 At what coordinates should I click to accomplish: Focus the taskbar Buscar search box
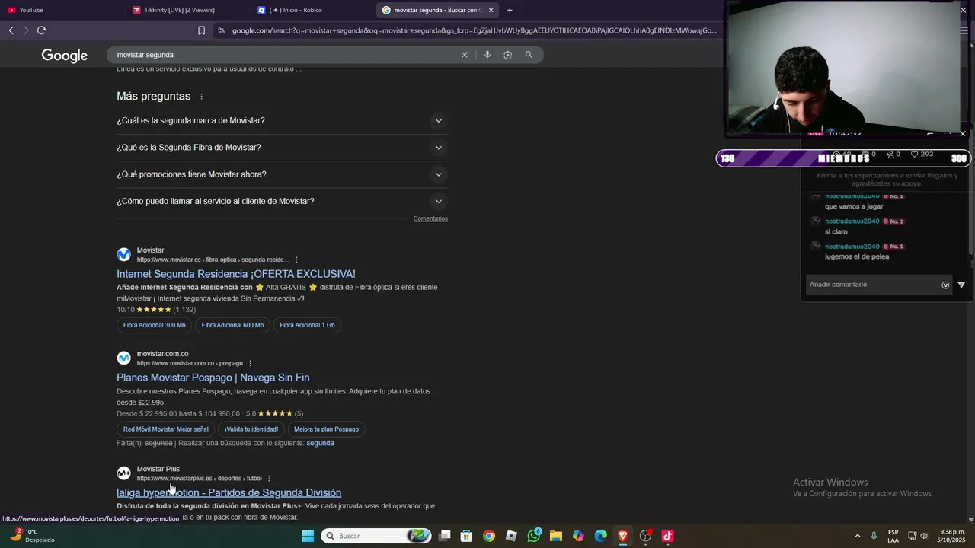(376, 536)
